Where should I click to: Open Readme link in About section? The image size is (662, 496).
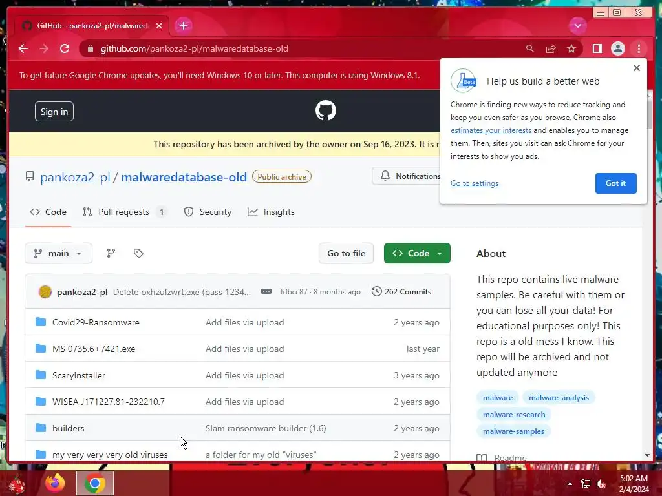[502, 458]
